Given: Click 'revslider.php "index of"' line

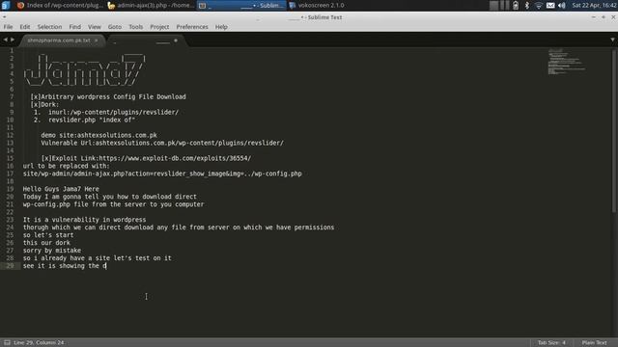Looking at the screenshot, I should click(x=92, y=120).
